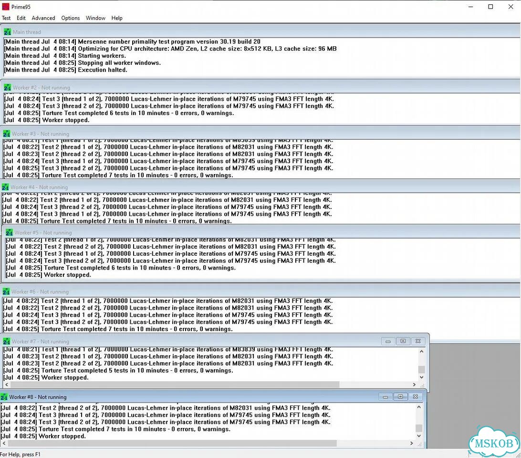Click the Worker #7 window icon

[x=6, y=341]
